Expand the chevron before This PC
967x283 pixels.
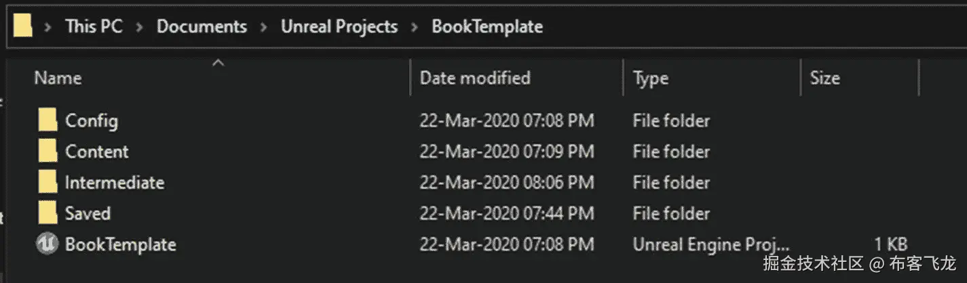tap(48, 27)
